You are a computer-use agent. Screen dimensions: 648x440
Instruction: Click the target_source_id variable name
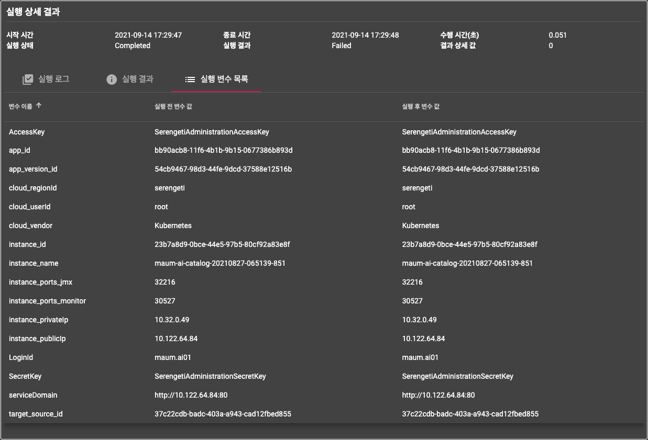(36, 414)
